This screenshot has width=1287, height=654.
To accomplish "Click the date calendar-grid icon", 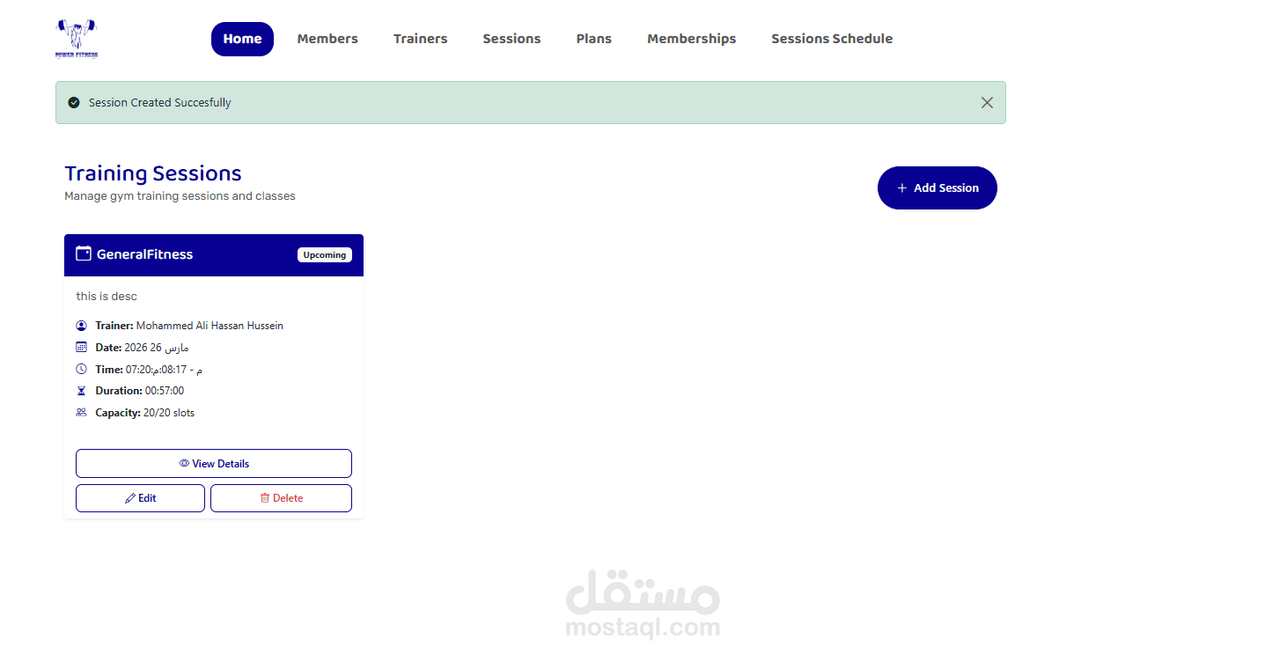I will 82,347.
